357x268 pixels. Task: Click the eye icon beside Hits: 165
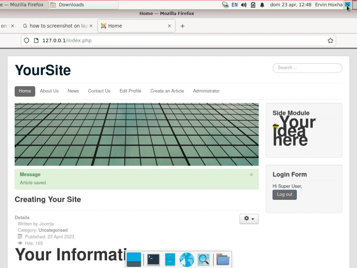click(20, 243)
